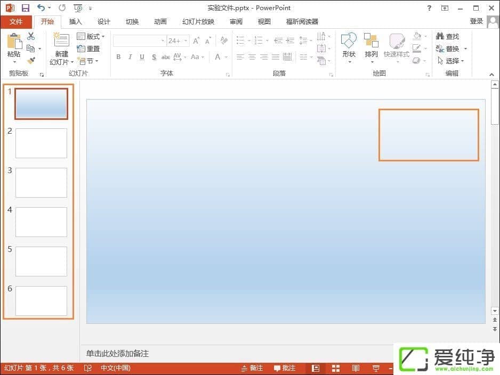Screen dimensions: 500x375
Task: Select slide 3 thumbnail in the panel
Action: (41, 182)
